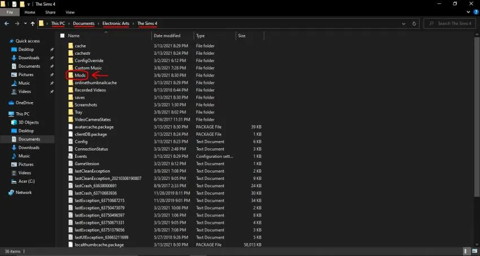
Task: Click The Sims 4 breadcrumb segment
Action: [x=147, y=23]
